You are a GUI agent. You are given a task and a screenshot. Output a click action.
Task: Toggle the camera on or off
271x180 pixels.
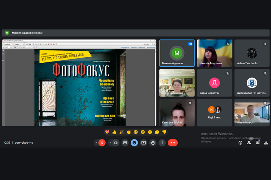(x=116, y=143)
